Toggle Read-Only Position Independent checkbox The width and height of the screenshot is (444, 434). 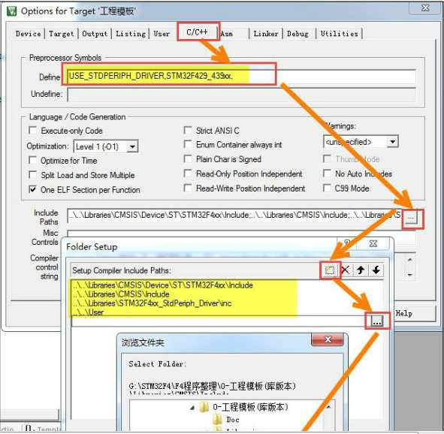(x=188, y=173)
